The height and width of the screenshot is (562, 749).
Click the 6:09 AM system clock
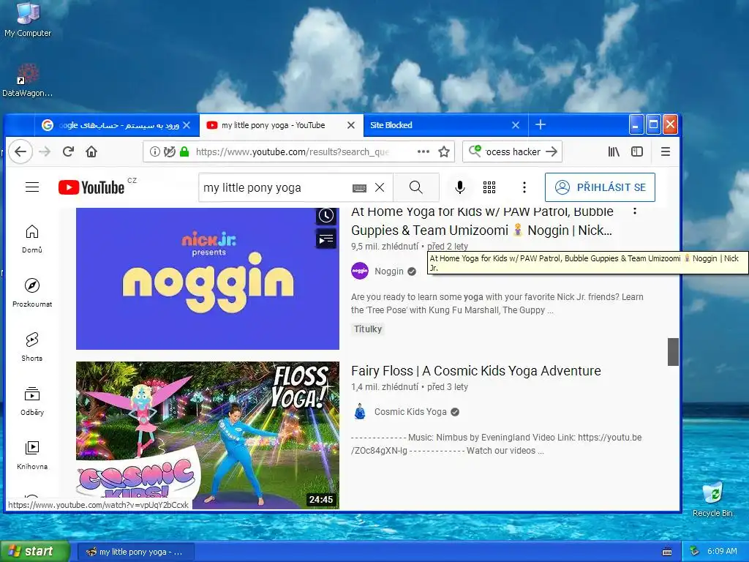coord(722,552)
